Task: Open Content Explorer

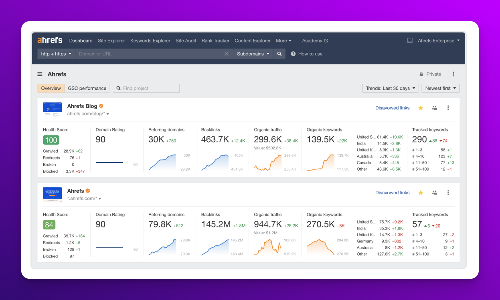Action: (x=253, y=40)
